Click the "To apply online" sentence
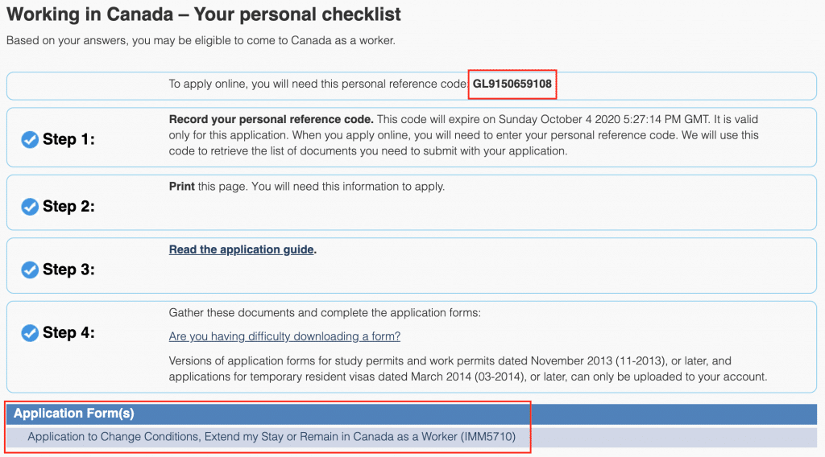The image size is (825, 457). 317,84
